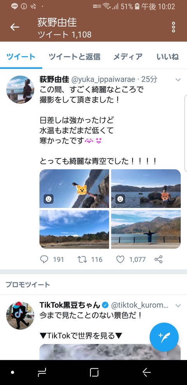Like the tweet with 1,077 hearts
The height and width of the screenshot is (385, 187).
click(120, 259)
